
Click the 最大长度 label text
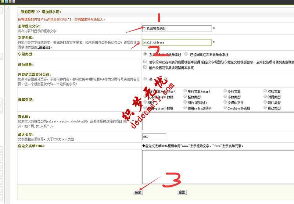[x=26, y=135]
